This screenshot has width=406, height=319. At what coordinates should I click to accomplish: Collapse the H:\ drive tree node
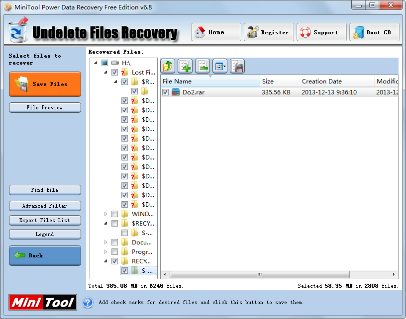pyautogui.click(x=96, y=63)
